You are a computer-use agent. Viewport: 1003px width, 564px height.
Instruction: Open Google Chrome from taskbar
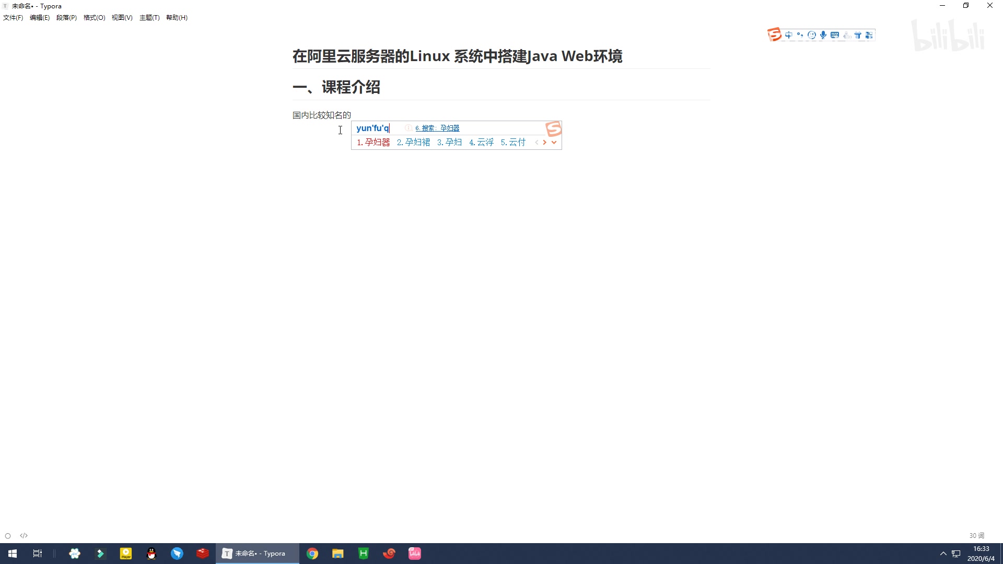pos(312,554)
